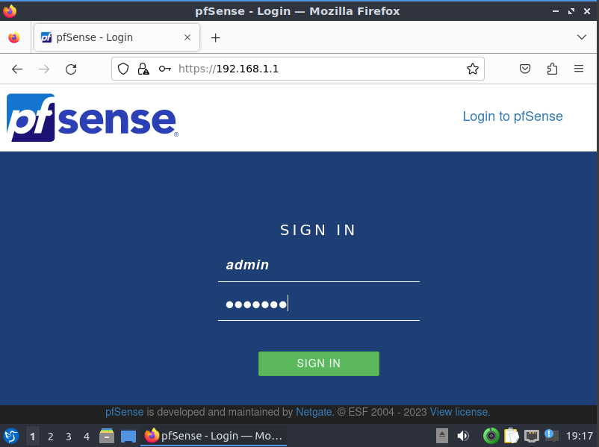Open the volume speaker tray icon

tap(463, 436)
